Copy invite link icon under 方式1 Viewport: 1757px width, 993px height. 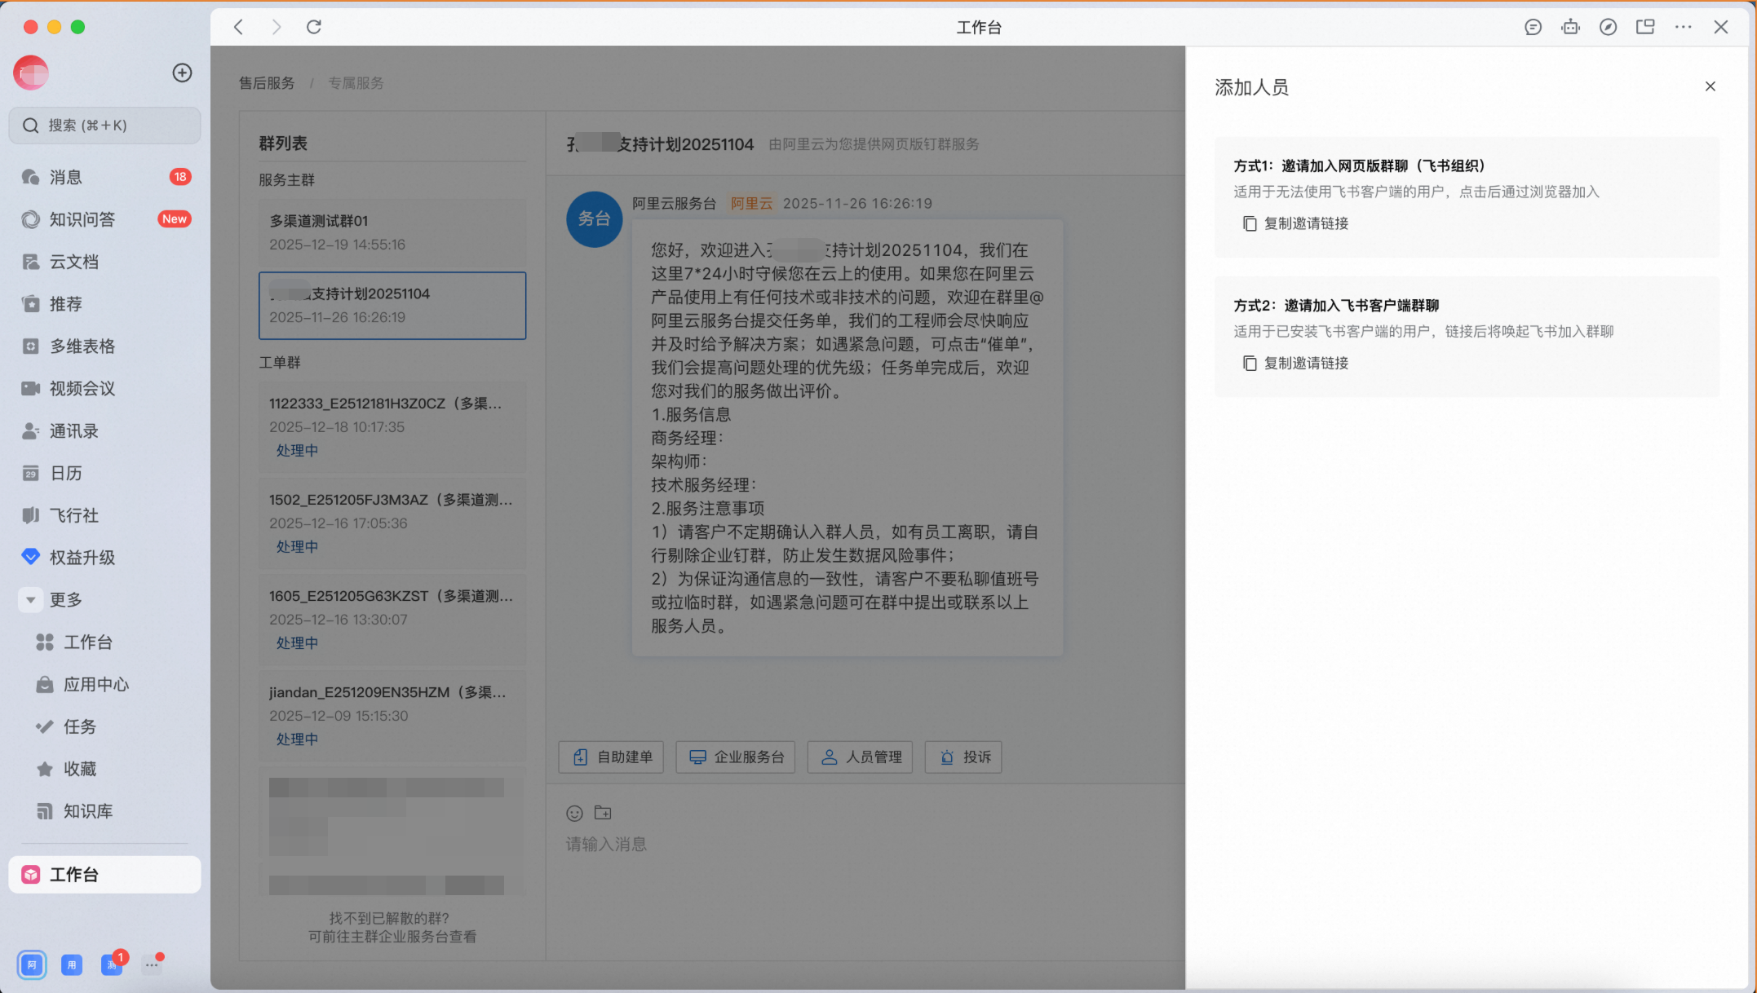pyautogui.click(x=1249, y=223)
